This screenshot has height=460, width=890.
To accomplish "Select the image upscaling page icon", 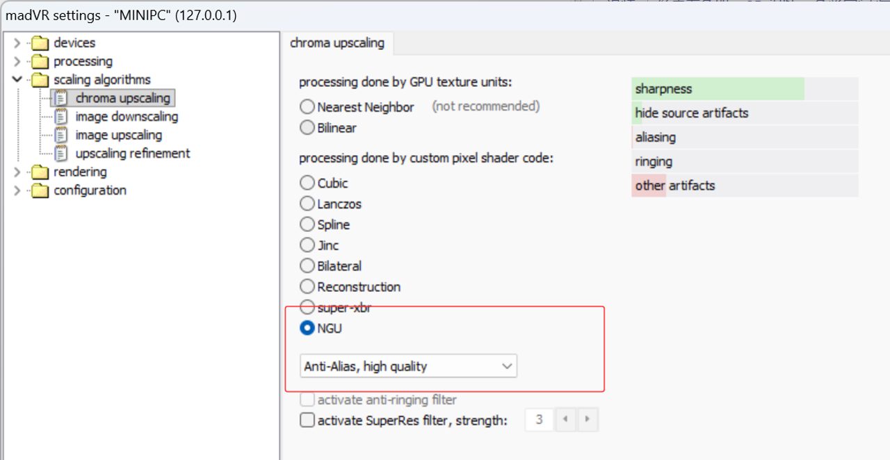I will click(x=61, y=135).
